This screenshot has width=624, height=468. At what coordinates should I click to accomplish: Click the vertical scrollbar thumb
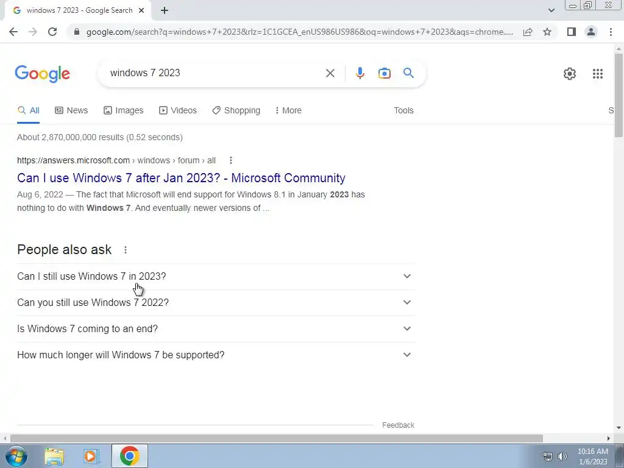(x=619, y=96)
